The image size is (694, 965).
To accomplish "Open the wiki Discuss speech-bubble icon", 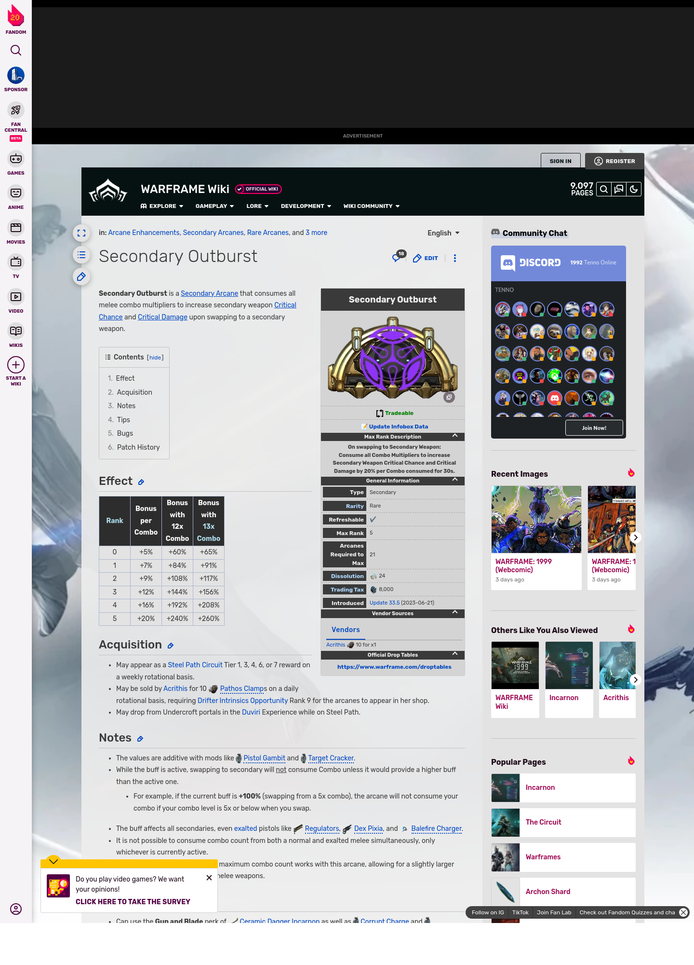I will pos(619,189).
